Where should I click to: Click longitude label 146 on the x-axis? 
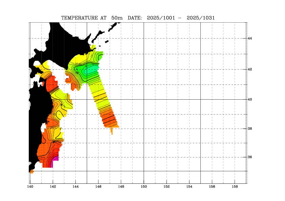pos(98,186)
